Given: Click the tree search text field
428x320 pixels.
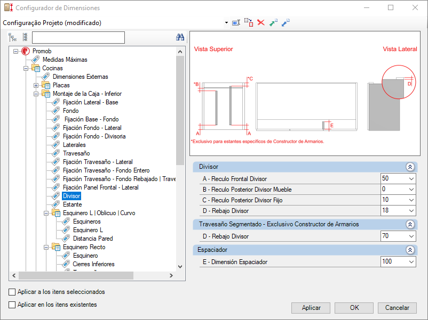Looking at the screenshot, I should click(78, 37).
